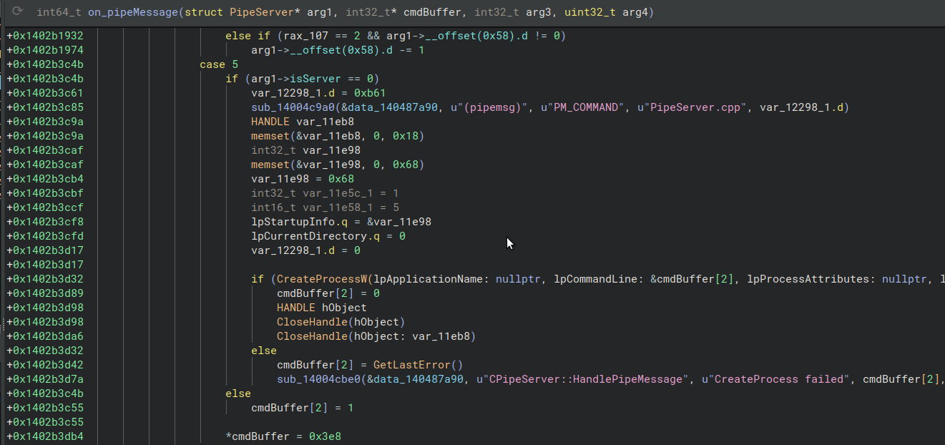Select address +0x1402b3c85 in the address column
This screenshot has height=445, width=945.
(x=44, y=107)
